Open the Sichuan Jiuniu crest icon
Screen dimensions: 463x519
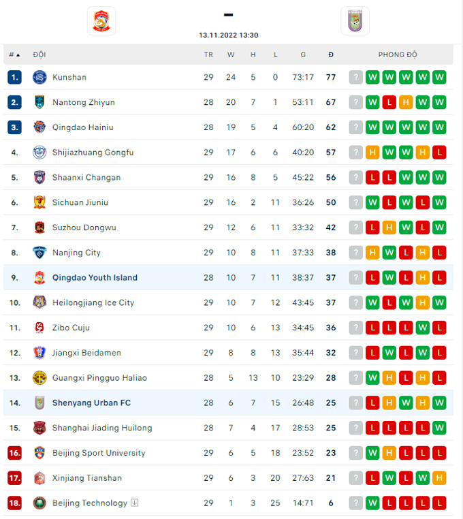(x=39, y=202)
